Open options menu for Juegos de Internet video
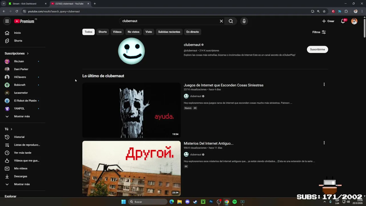The image size is (366, 206). tap(324, 84)
